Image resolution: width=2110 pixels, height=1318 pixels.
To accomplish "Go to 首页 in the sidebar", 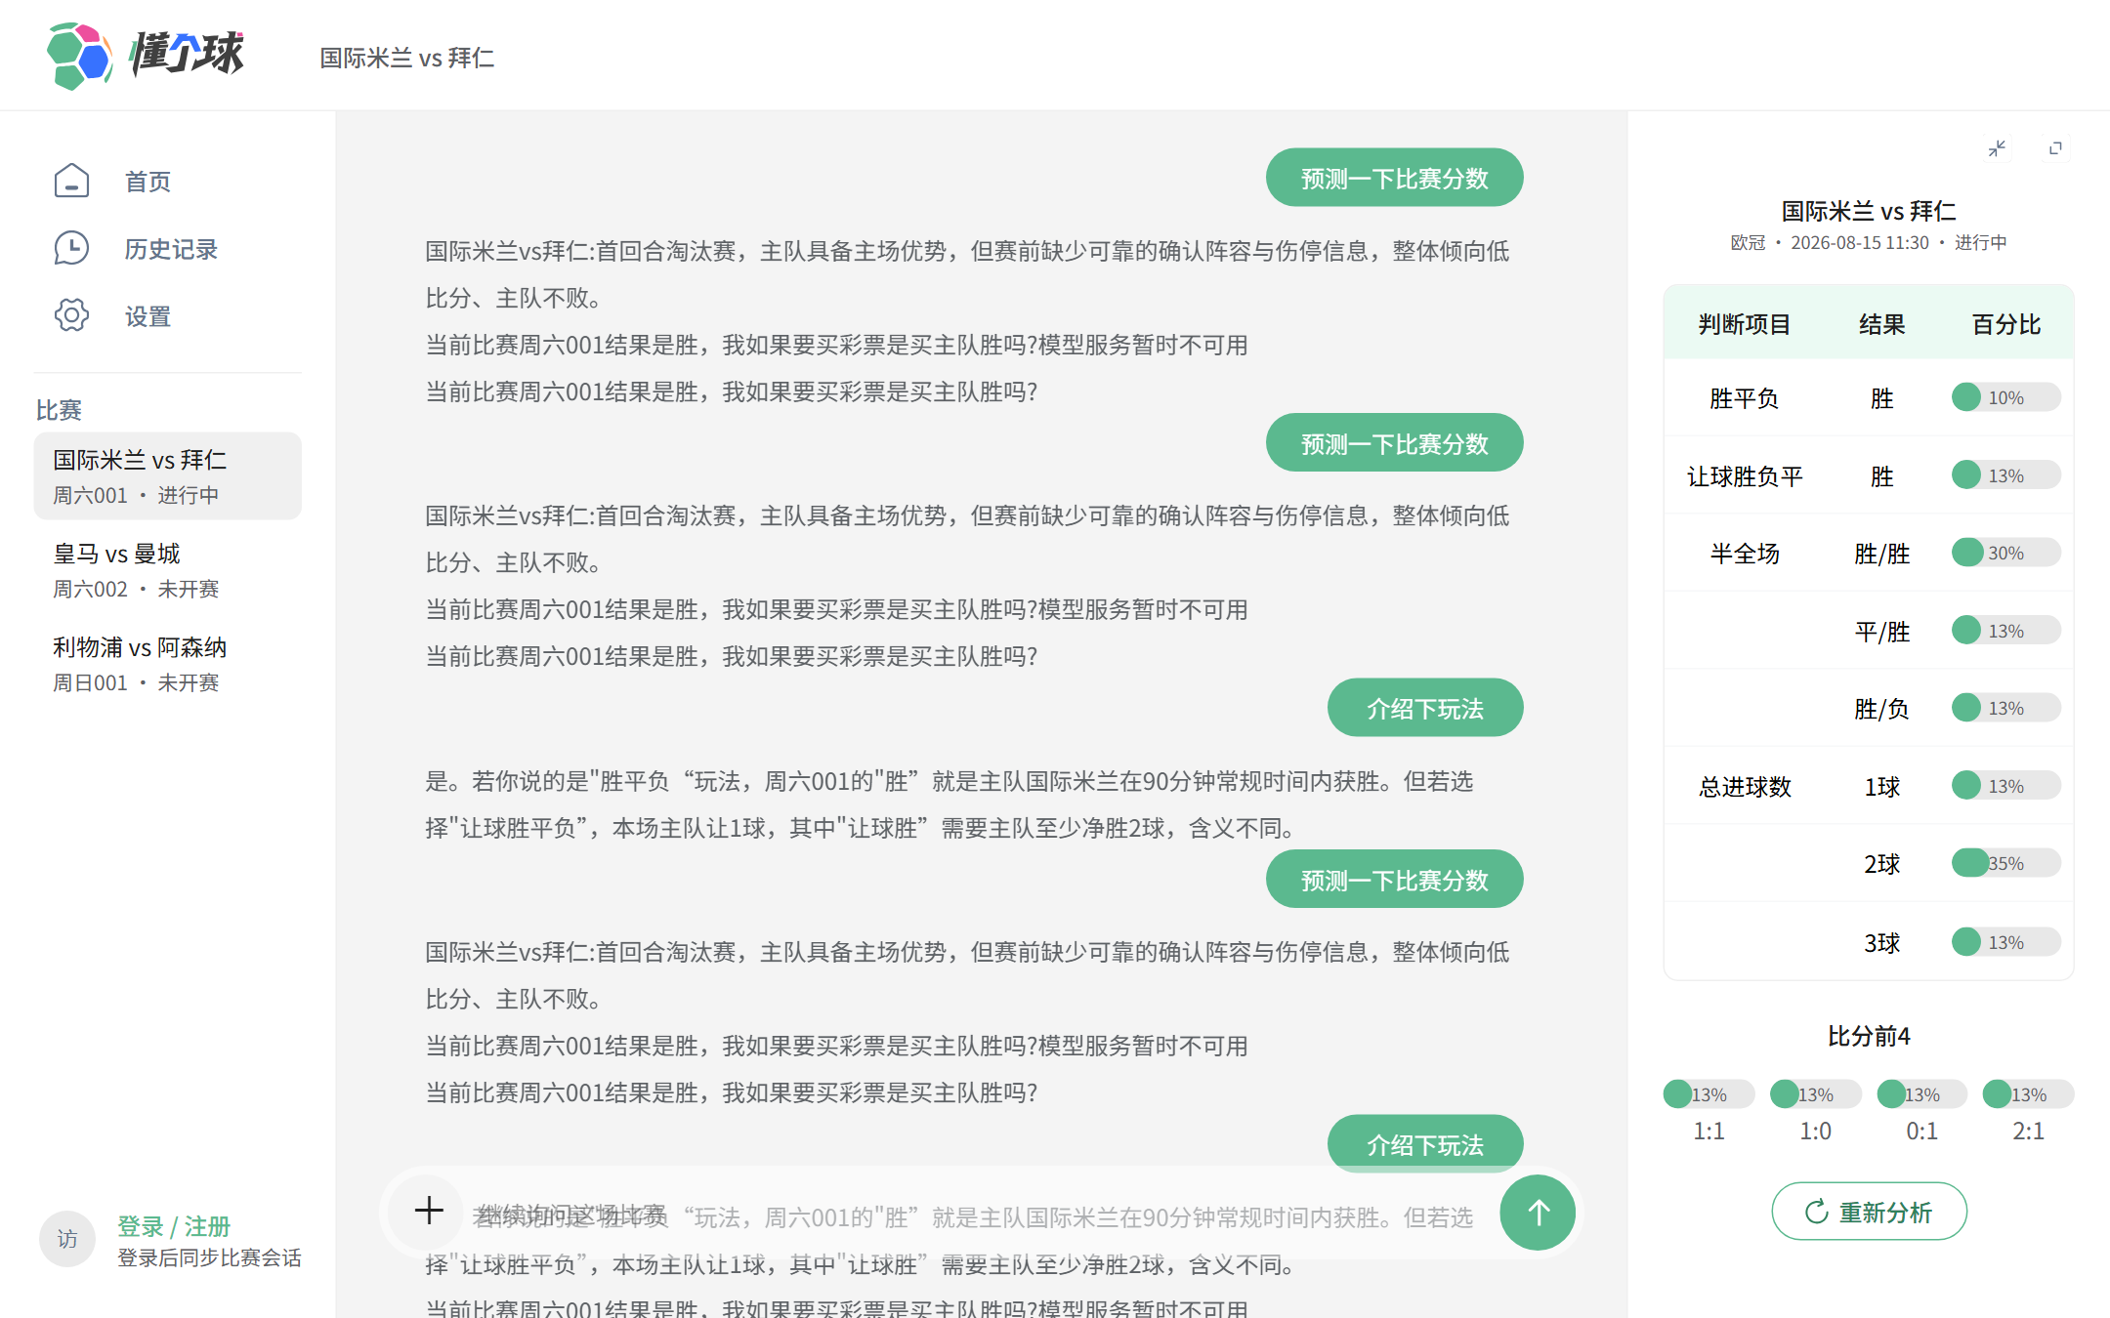I will pos(148,181).
